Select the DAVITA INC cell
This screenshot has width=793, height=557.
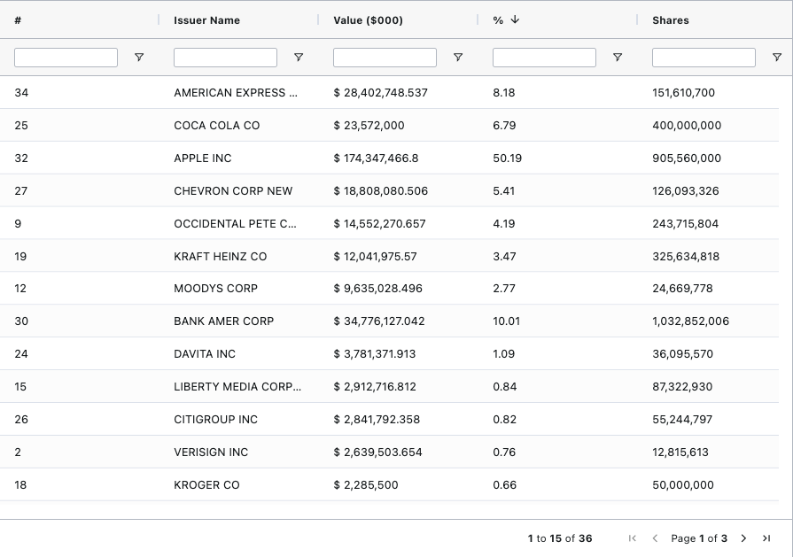[x=205, y=354]
